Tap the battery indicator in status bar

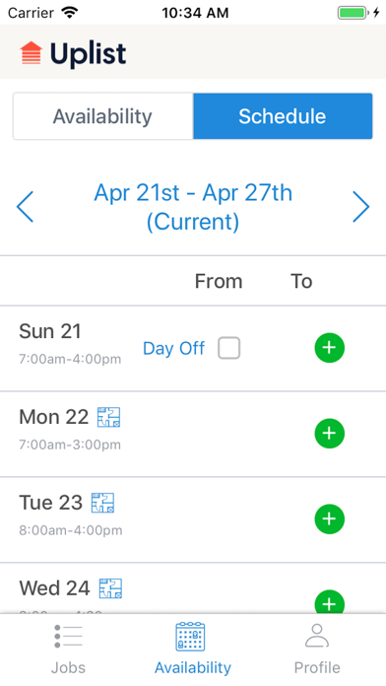click(352, 13)
